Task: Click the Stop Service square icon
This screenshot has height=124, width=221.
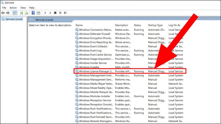Action: [55, 13]
